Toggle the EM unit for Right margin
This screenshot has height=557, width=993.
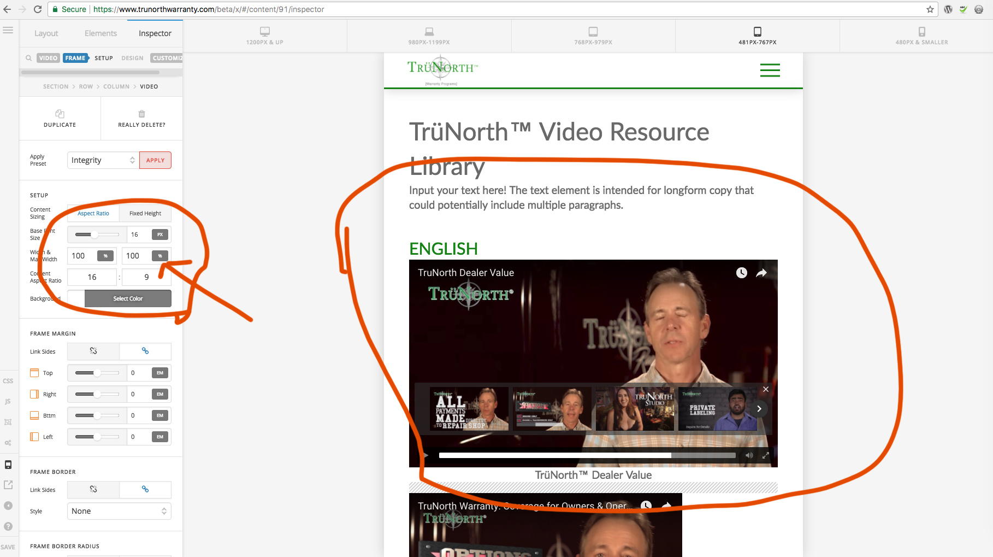coord(160,394)
